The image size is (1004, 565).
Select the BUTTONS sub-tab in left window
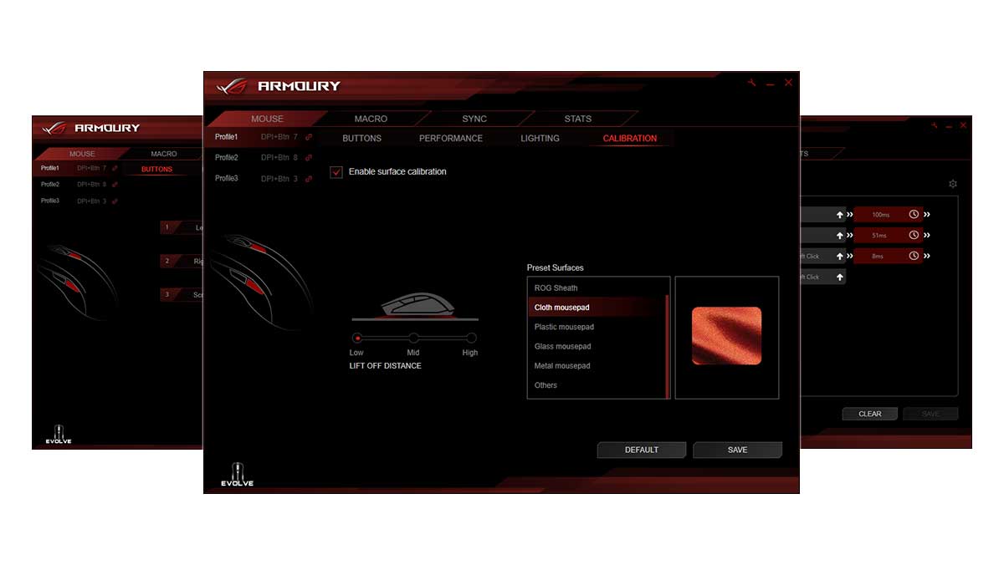tap(157, 169)
